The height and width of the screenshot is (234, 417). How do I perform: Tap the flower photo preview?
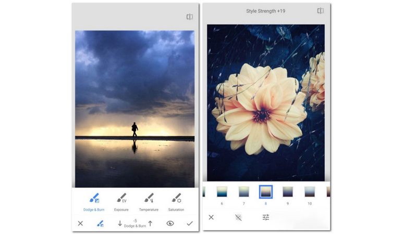266,103
